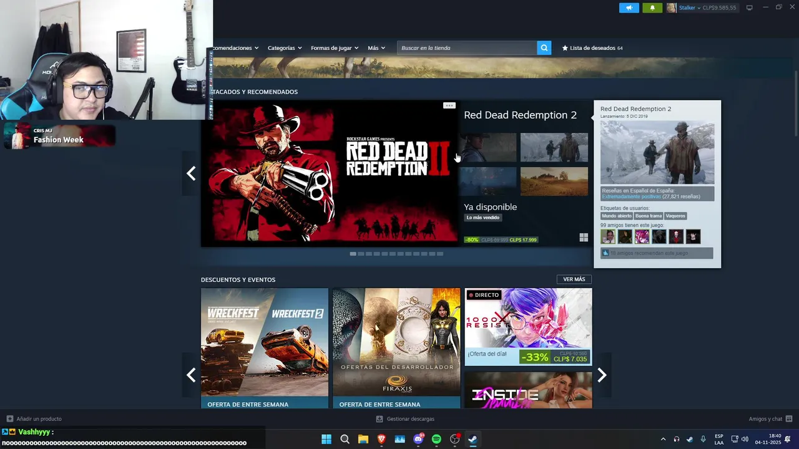Open the Steam announcements megaphone button
This screenshot has width=799, height=449.
click(629, 7)
